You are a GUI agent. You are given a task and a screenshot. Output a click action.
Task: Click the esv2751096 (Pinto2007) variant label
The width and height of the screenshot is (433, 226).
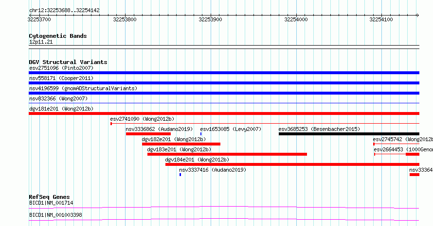(x=61, y=68)
